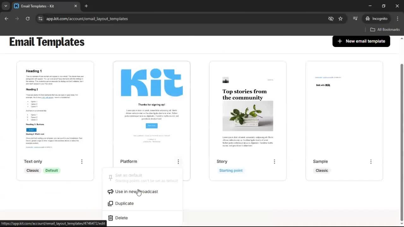The image size is (404, 227).
Task: Open the All Bookmarks dropdown
Action: click(385, 29)
